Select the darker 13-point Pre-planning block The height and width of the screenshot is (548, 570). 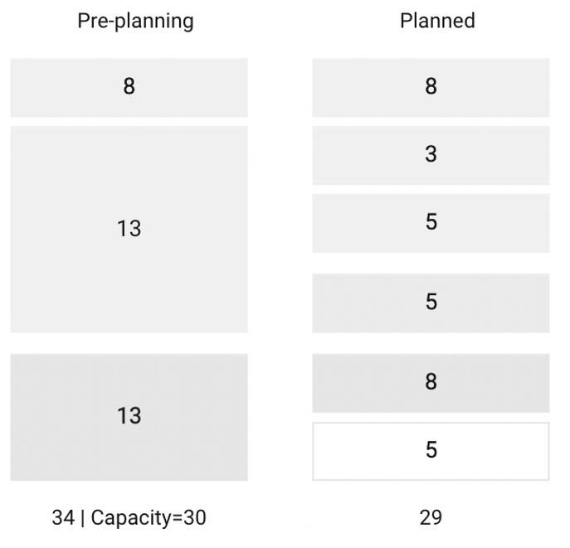pos(129,417)
